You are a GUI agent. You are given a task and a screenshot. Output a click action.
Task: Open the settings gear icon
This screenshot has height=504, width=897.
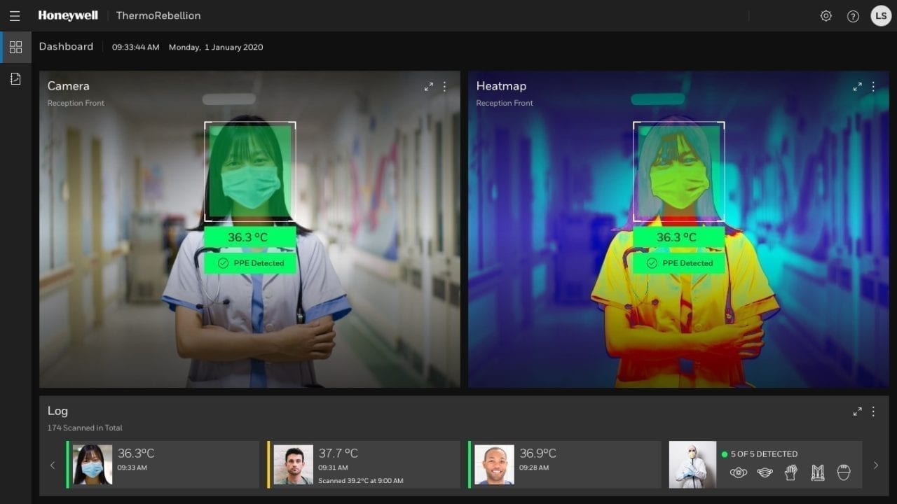click(826, 15)
